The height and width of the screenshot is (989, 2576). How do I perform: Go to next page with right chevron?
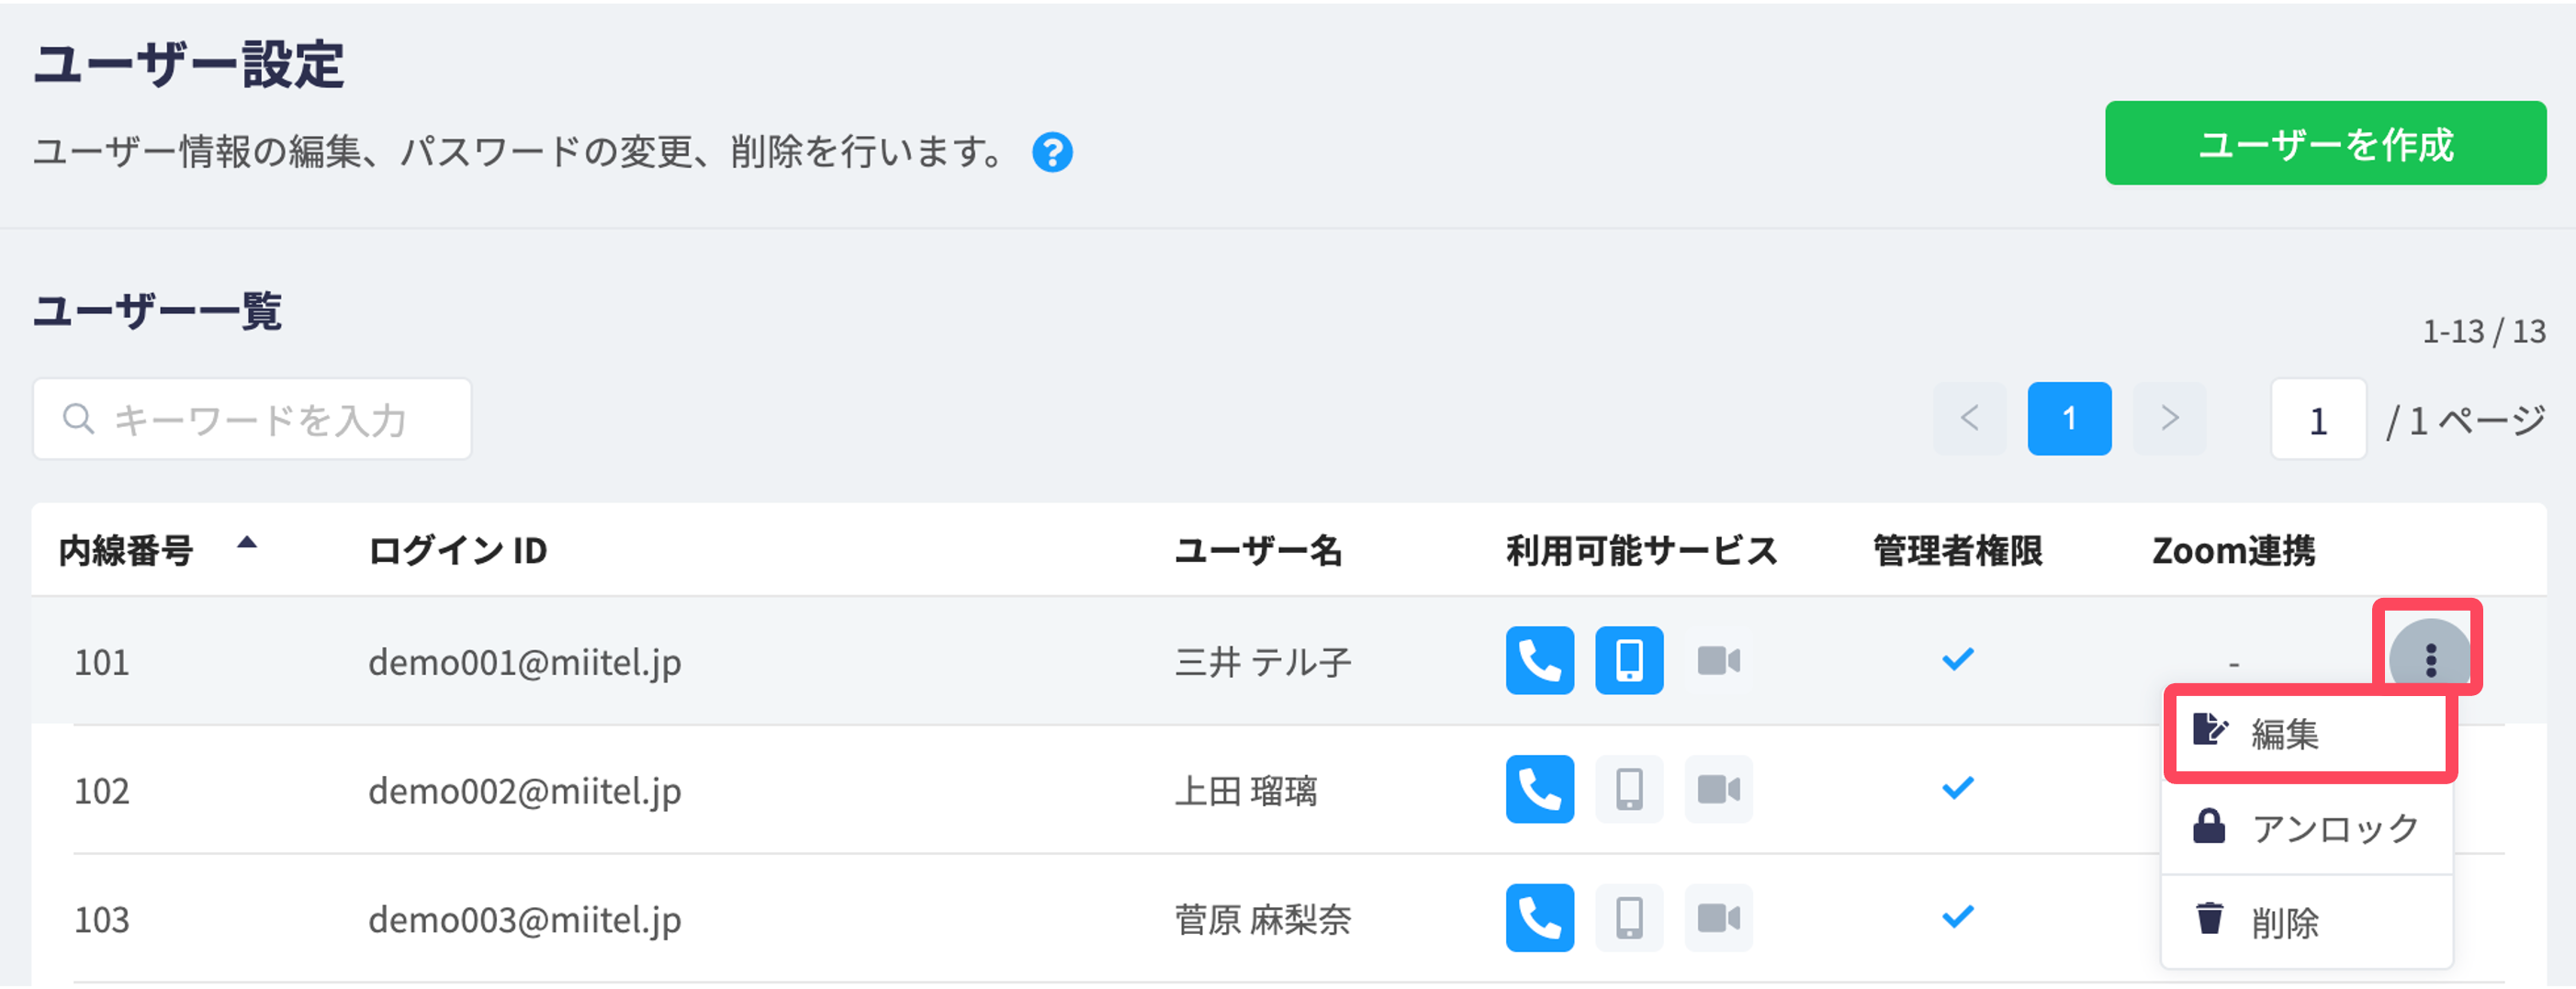tap(2169, 418)
